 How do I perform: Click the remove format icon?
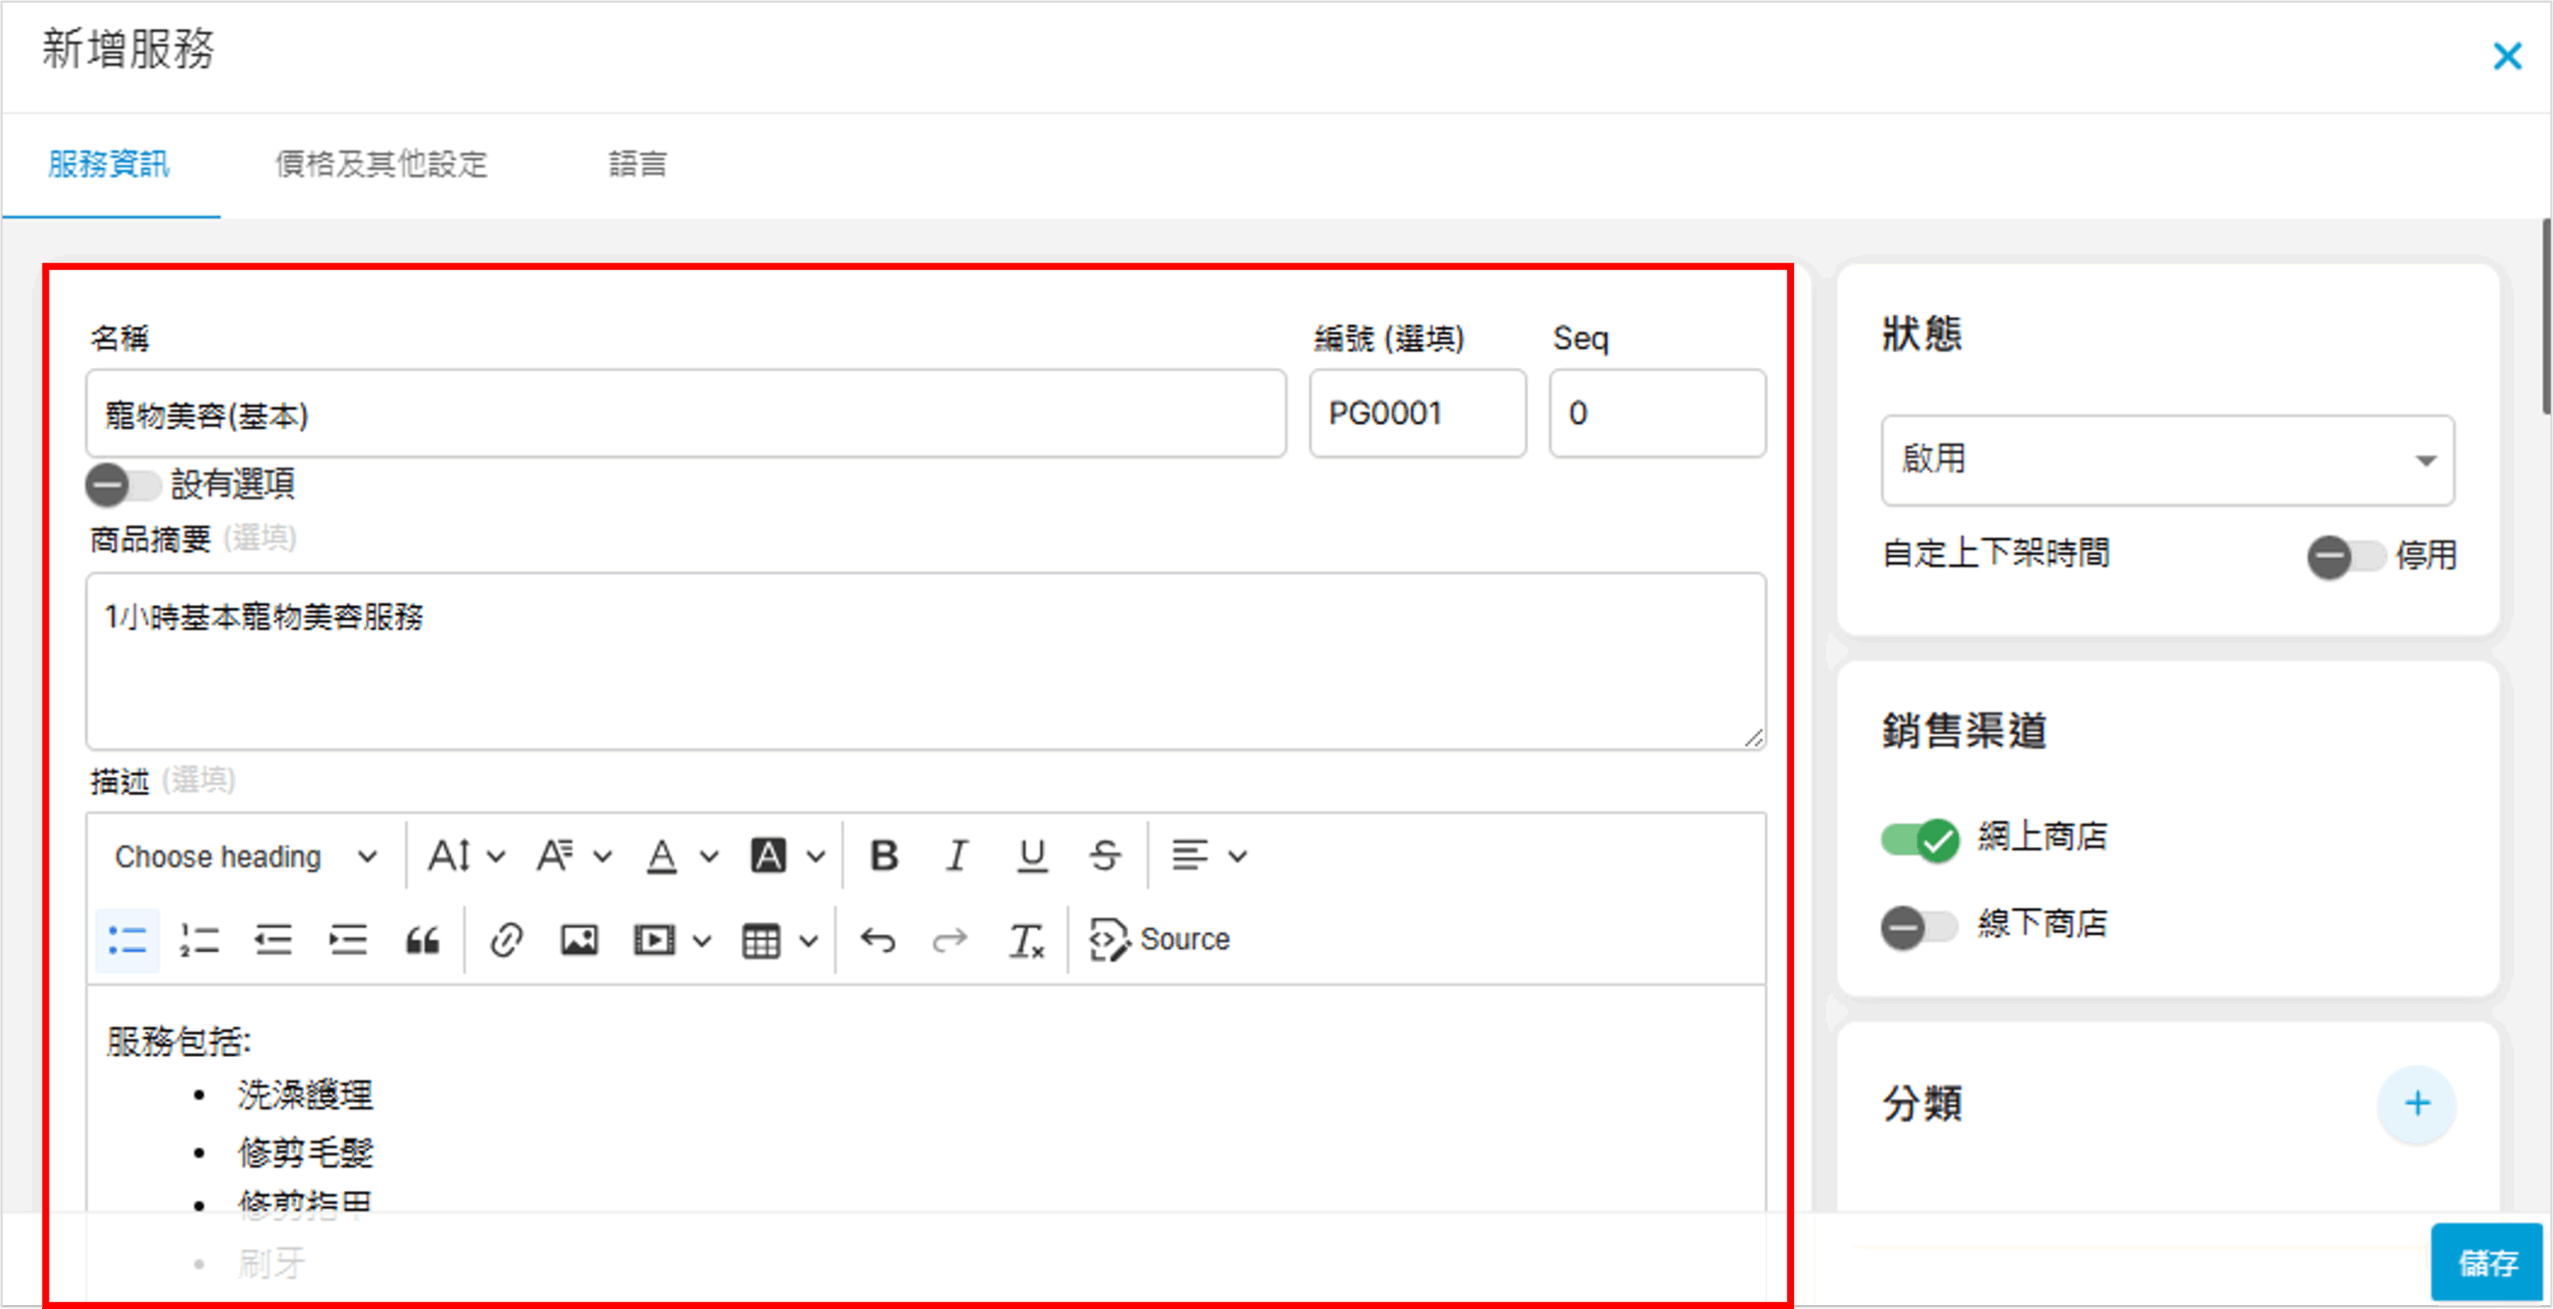click(1026, 940)
